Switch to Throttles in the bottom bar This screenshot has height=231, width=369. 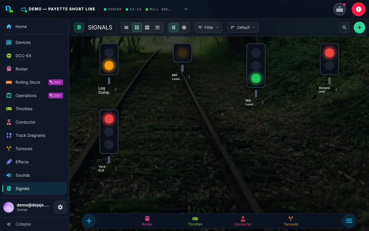(195, 221)
